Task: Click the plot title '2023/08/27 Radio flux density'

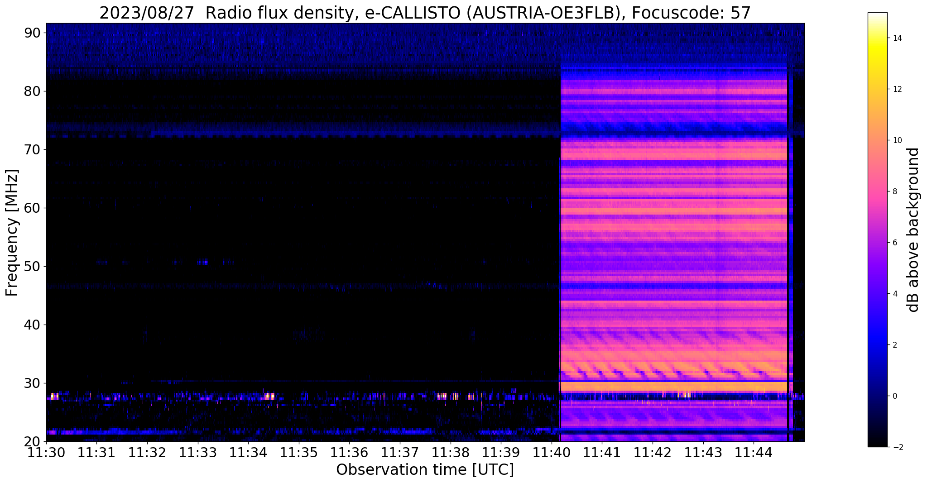Action: 226,13
